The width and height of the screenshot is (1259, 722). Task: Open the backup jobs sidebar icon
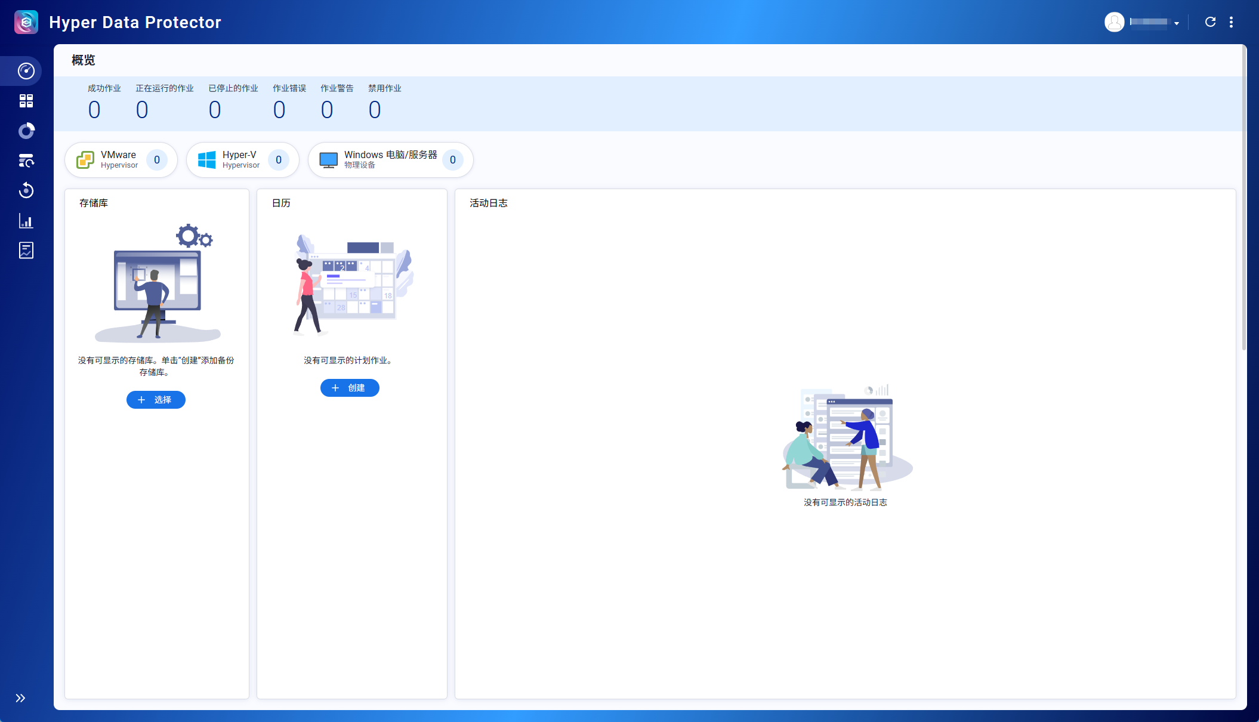point(26,161)
